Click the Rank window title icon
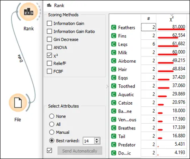This screenshot has width=190, height=159. 49,5
